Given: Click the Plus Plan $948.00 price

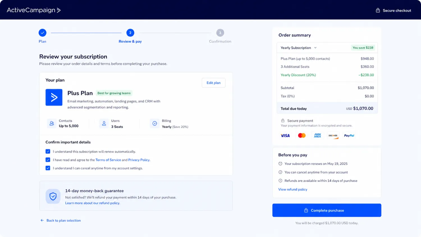Looking at the screenshot, I should pyautogui.click(x=367, y=59).
